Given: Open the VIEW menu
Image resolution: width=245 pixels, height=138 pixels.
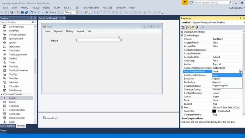Looking at the screenshot, I should pyautogui.click(x=14, y=8).
